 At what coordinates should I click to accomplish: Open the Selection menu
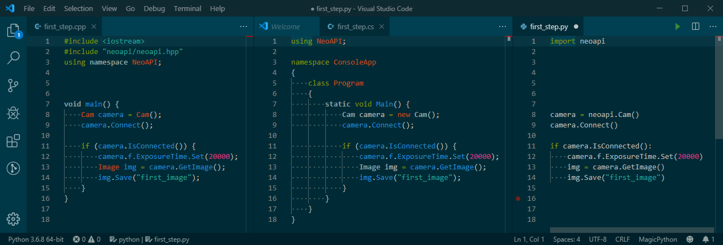pyautogui.click(x=78, y=8)
